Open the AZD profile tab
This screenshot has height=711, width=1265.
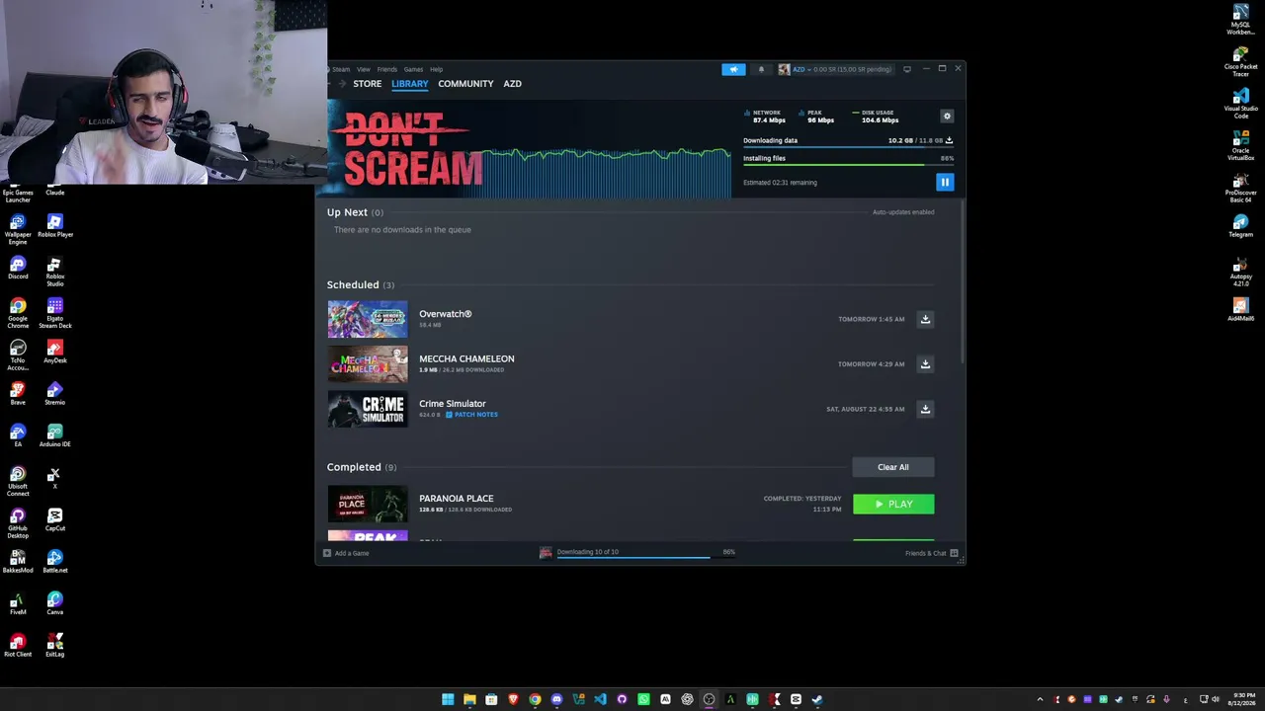(x=512, y=84)
